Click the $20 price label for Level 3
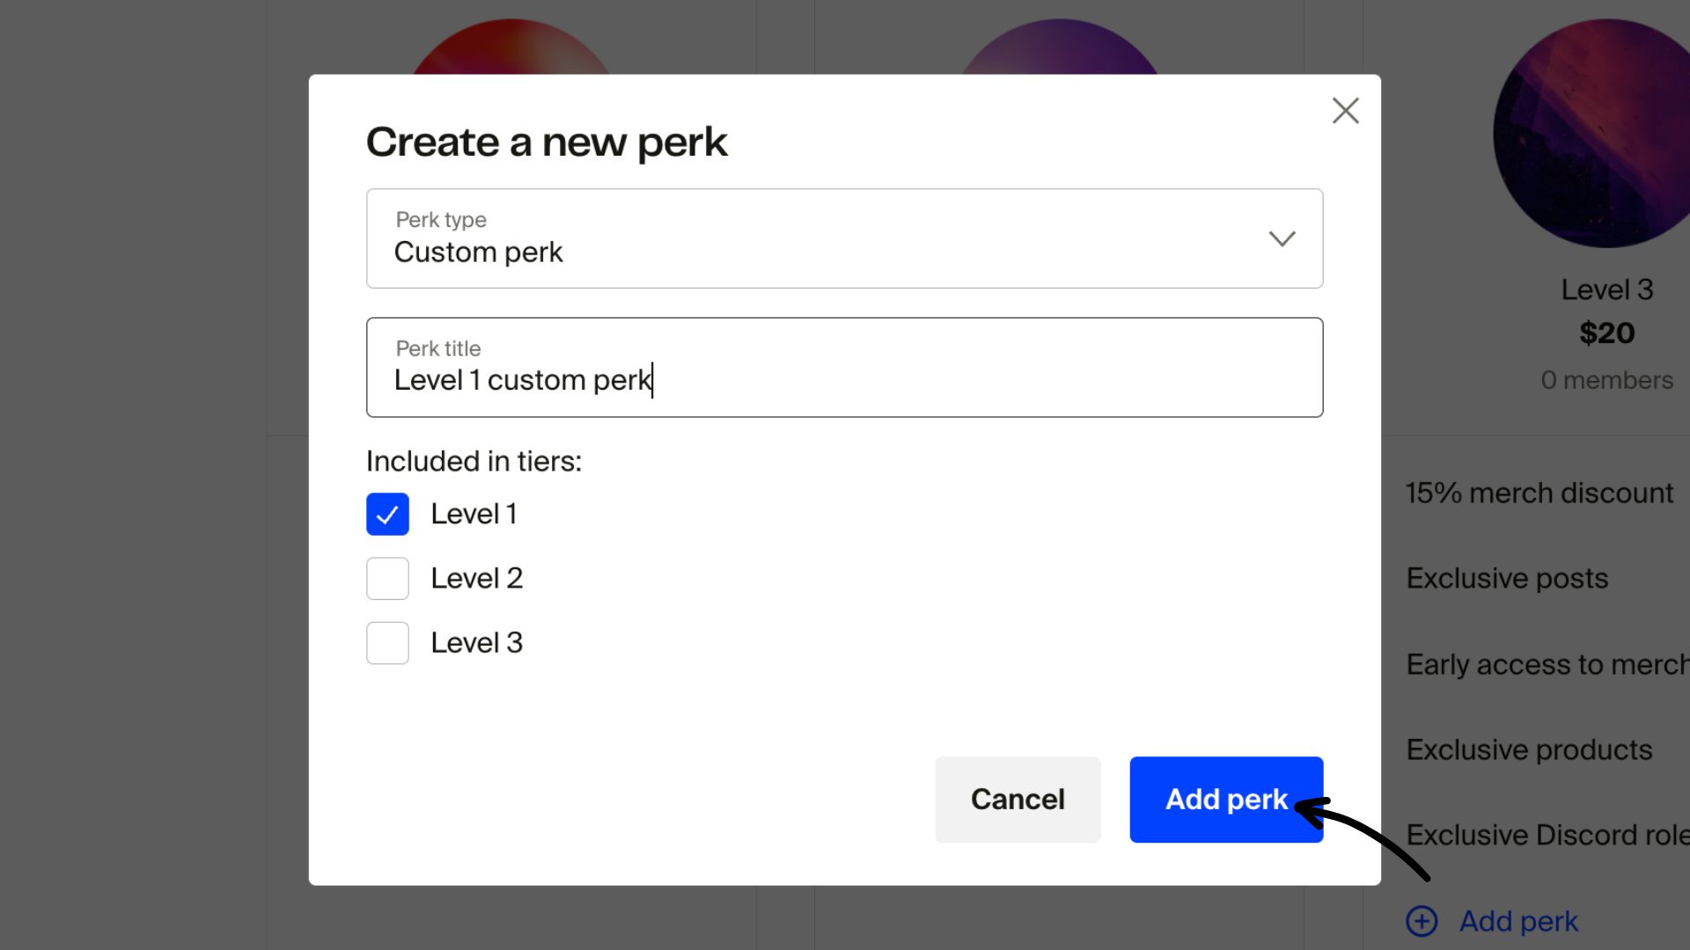The width and height of the screenshot is (1690, 950). coord(1606,332)
